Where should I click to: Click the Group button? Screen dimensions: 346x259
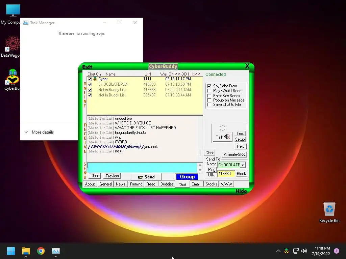point(187,177)
